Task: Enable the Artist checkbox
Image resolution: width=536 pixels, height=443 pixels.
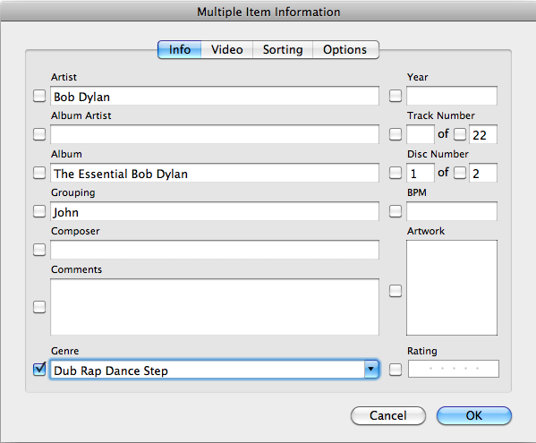Action: click(39, 96)
